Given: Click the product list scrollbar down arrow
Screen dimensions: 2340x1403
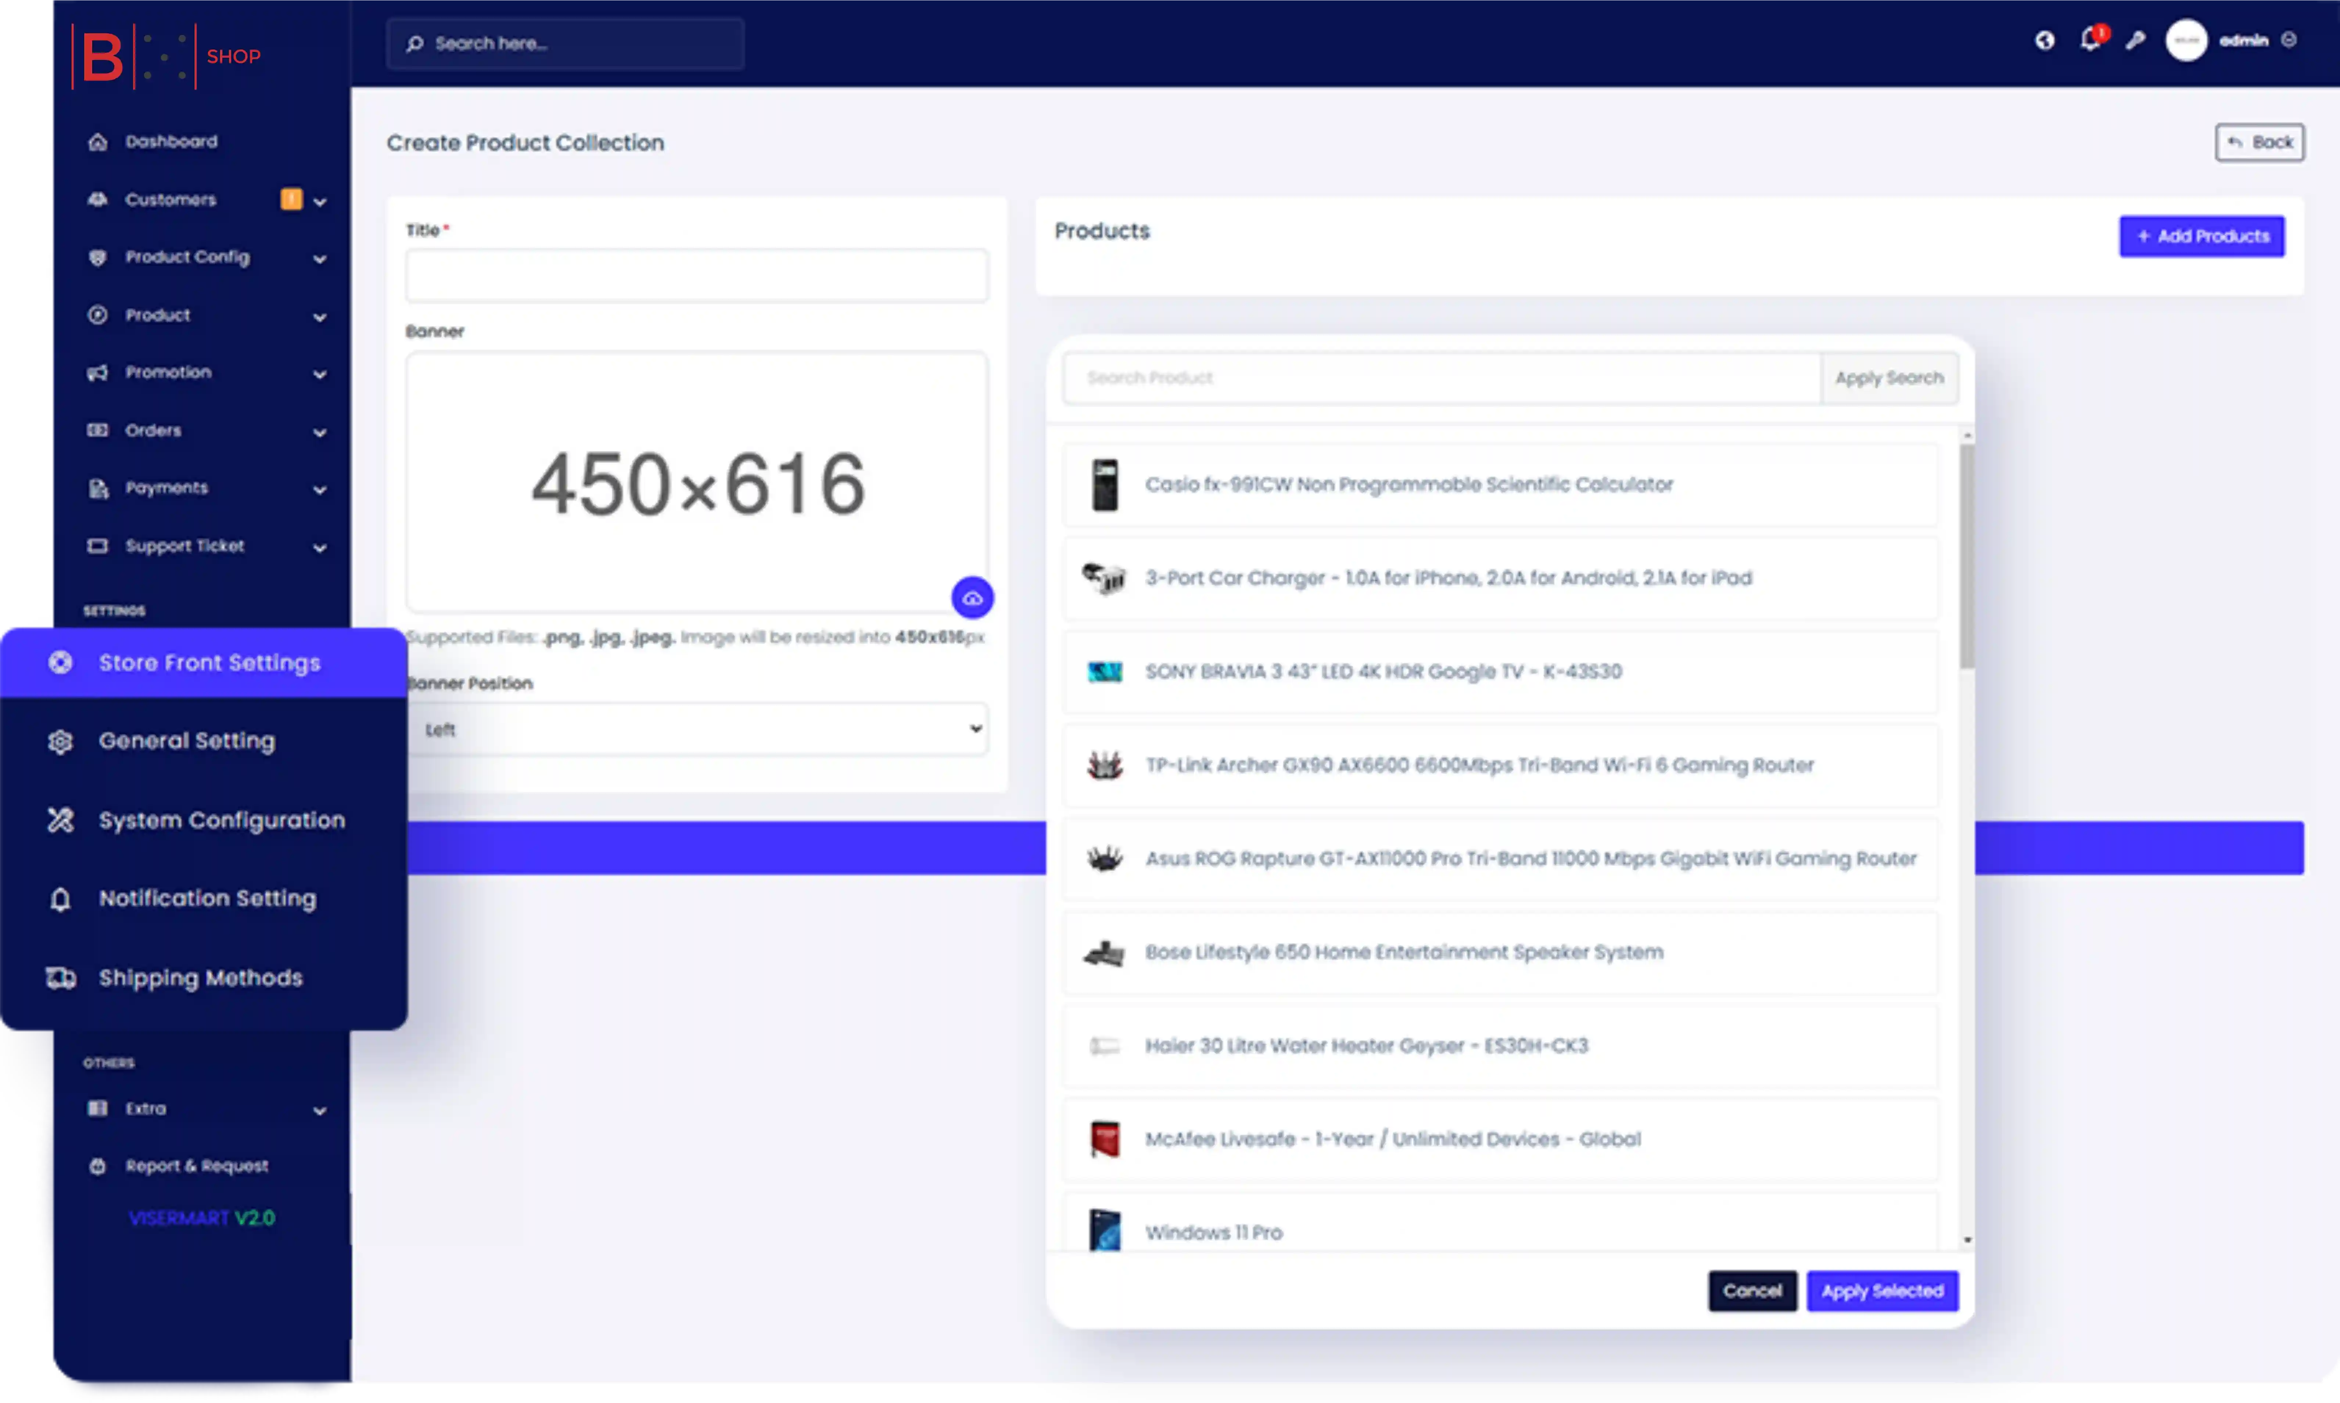Looking at the screenshot, I should (1967, 1240).
